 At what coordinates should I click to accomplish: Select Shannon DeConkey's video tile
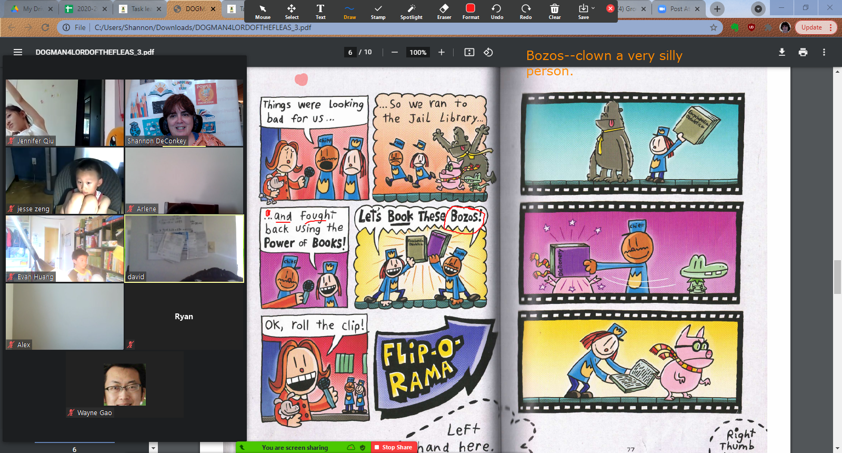[x=184, y=113]
